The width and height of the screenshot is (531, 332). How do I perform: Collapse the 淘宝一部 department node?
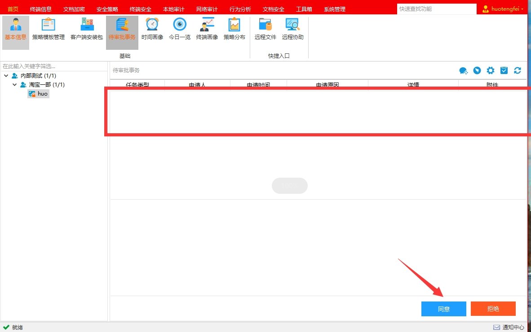(14, 84)
